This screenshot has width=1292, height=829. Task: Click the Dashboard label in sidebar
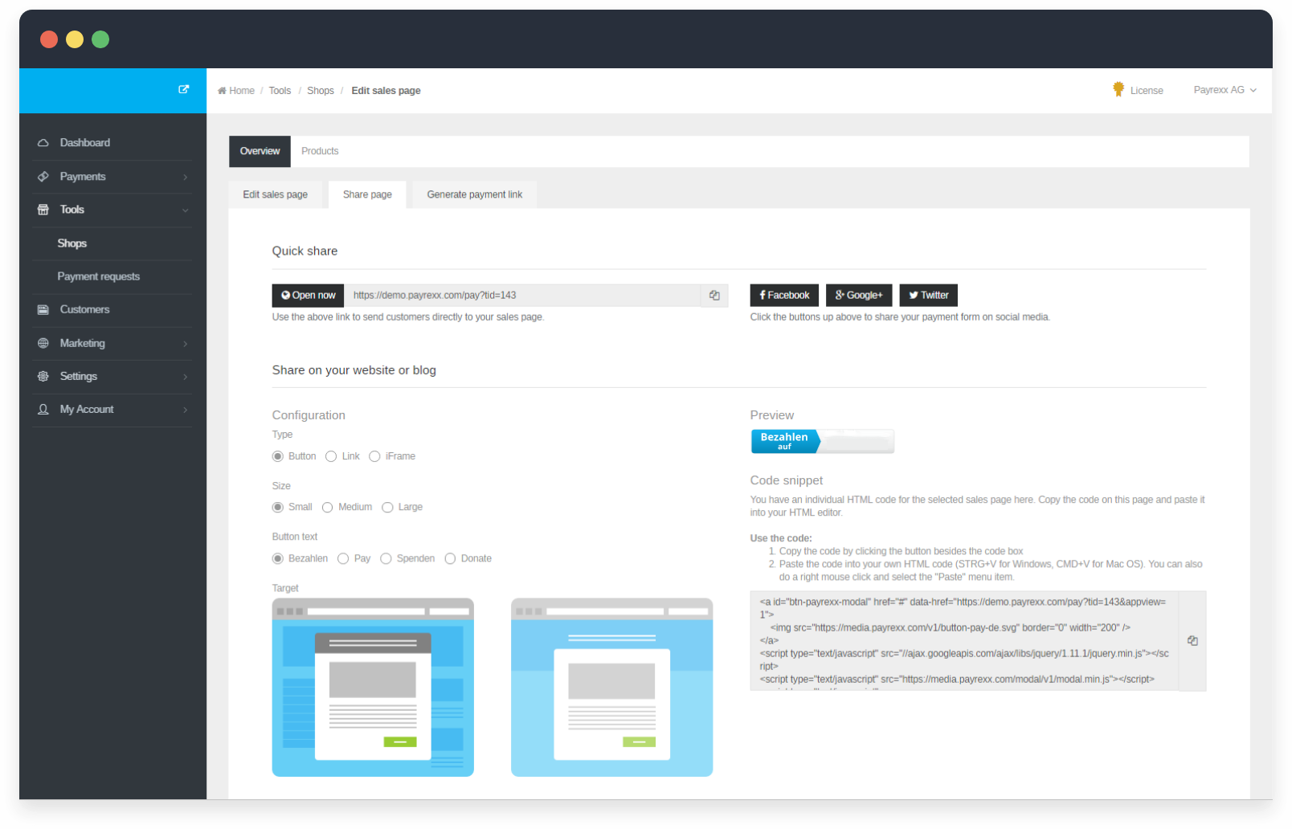[85, 143]
